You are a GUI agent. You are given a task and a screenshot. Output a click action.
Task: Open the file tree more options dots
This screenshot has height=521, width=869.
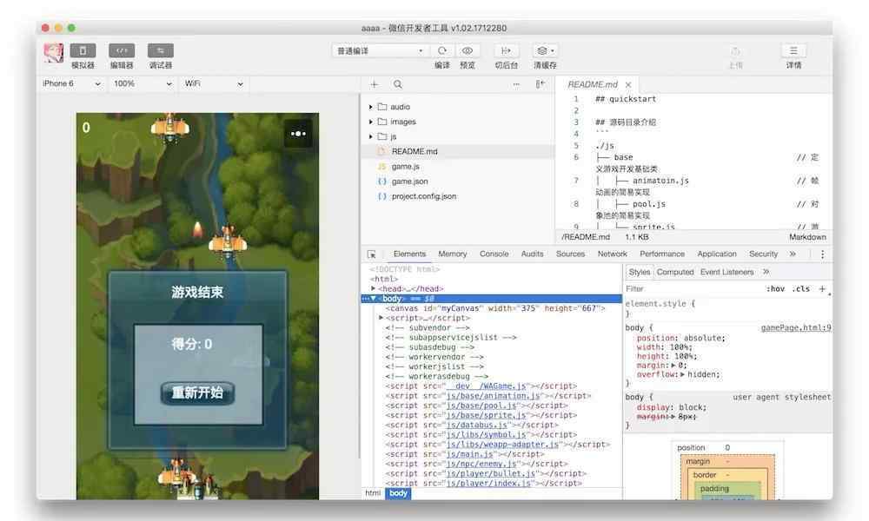(x=516, y=85)
